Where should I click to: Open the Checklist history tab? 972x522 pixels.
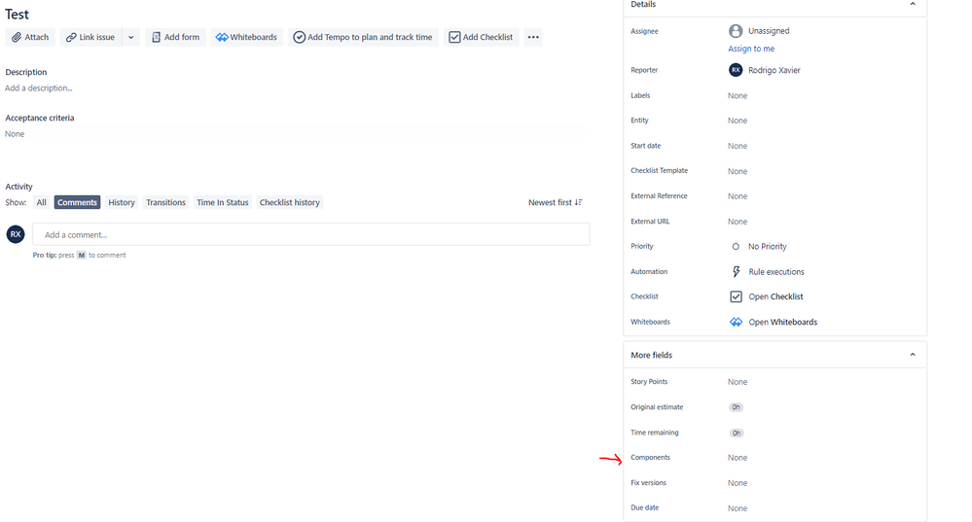(x=290, y=202)
